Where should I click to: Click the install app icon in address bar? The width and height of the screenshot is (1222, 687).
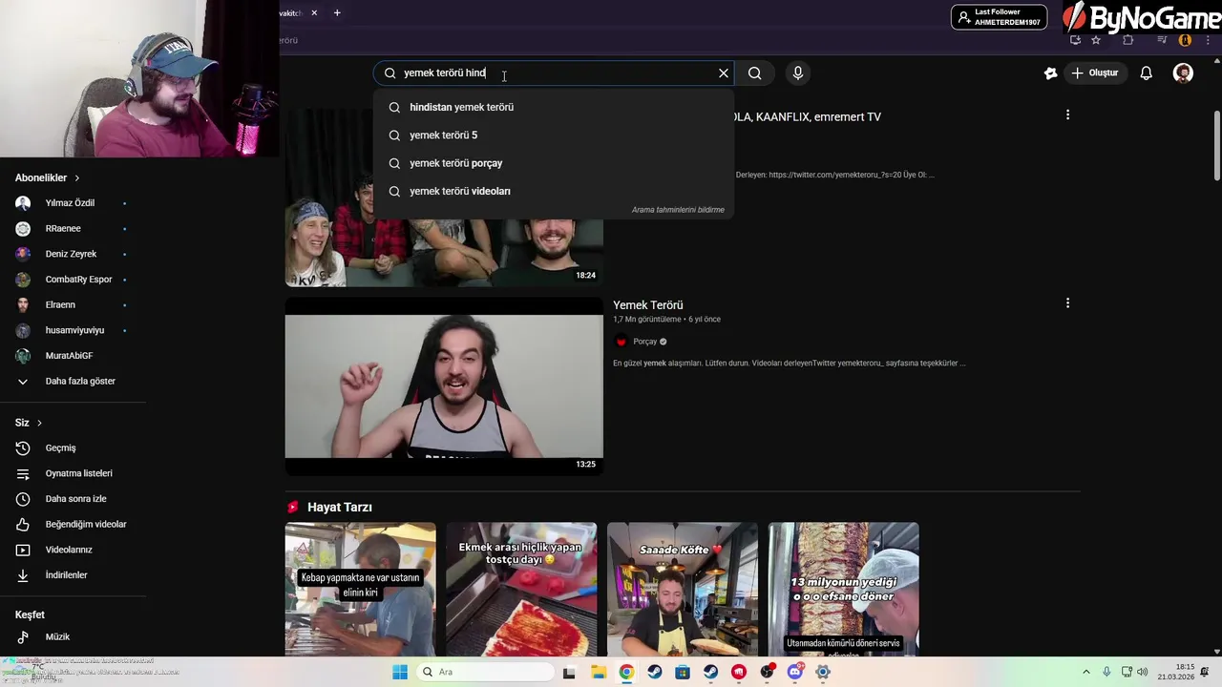click(1075, 40)
